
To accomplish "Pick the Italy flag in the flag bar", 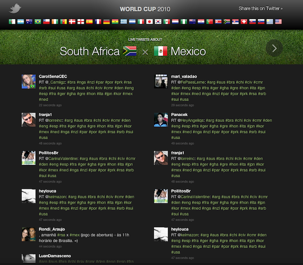I will click(141, 22).
